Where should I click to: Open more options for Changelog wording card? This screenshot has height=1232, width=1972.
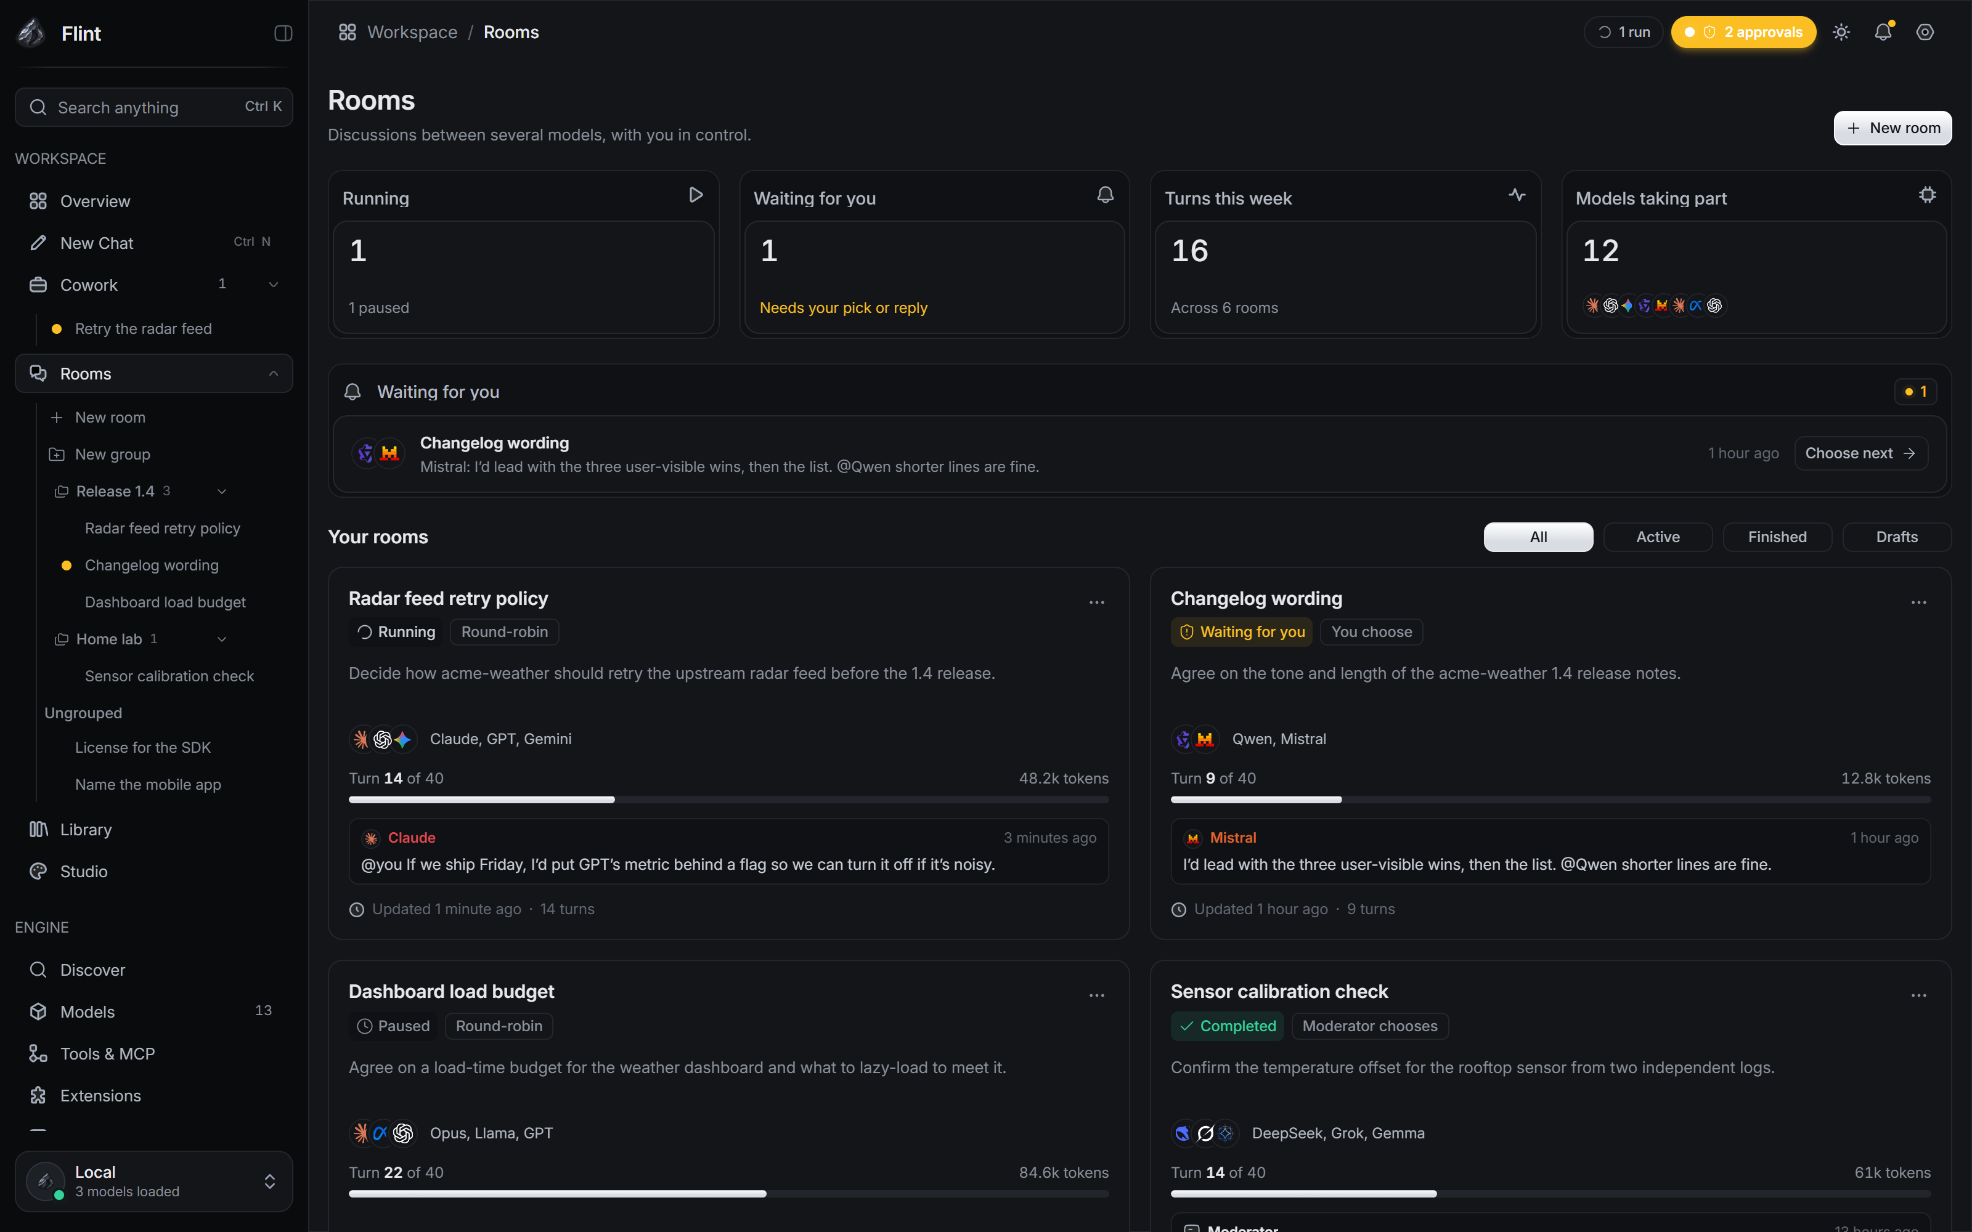(x=1919, y=603)
